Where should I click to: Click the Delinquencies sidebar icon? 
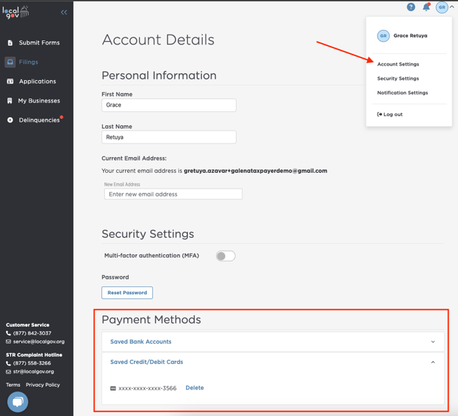tap(10, 120)
